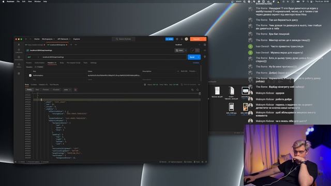This screenshot has width=331, height=186.
Task: Click the edit pencil icon beside Save
Action: (192, 51)
